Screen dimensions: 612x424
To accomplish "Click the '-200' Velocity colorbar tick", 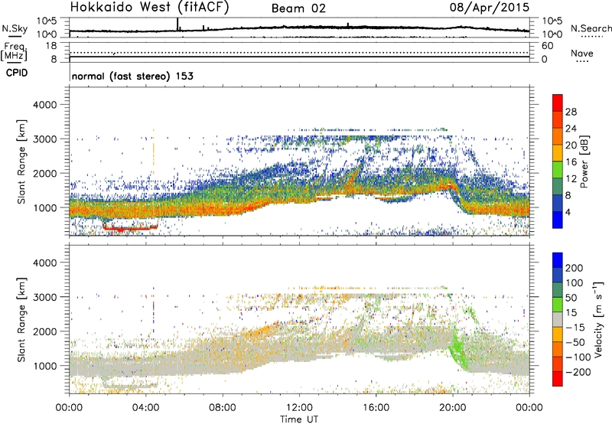I will 578,372.
